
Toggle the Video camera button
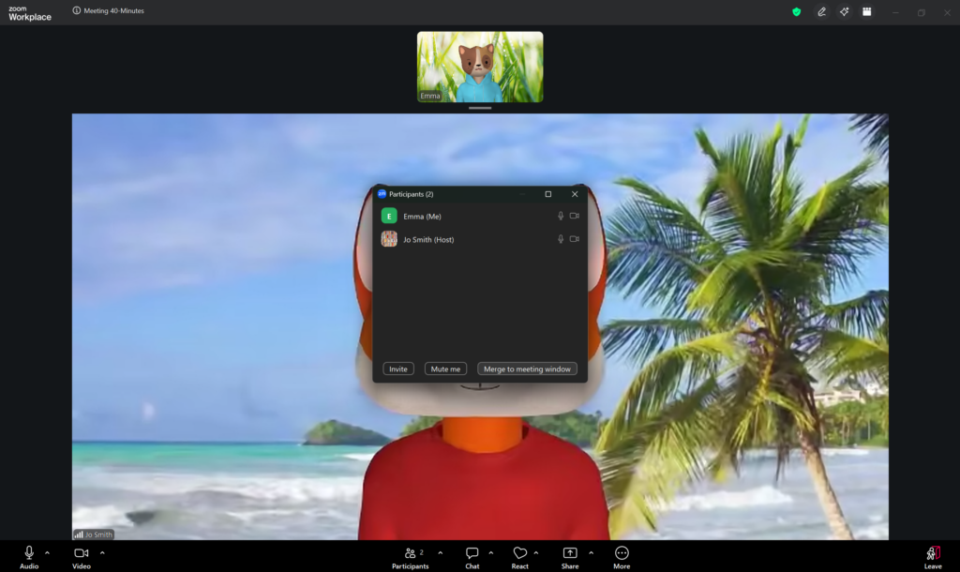82,557
